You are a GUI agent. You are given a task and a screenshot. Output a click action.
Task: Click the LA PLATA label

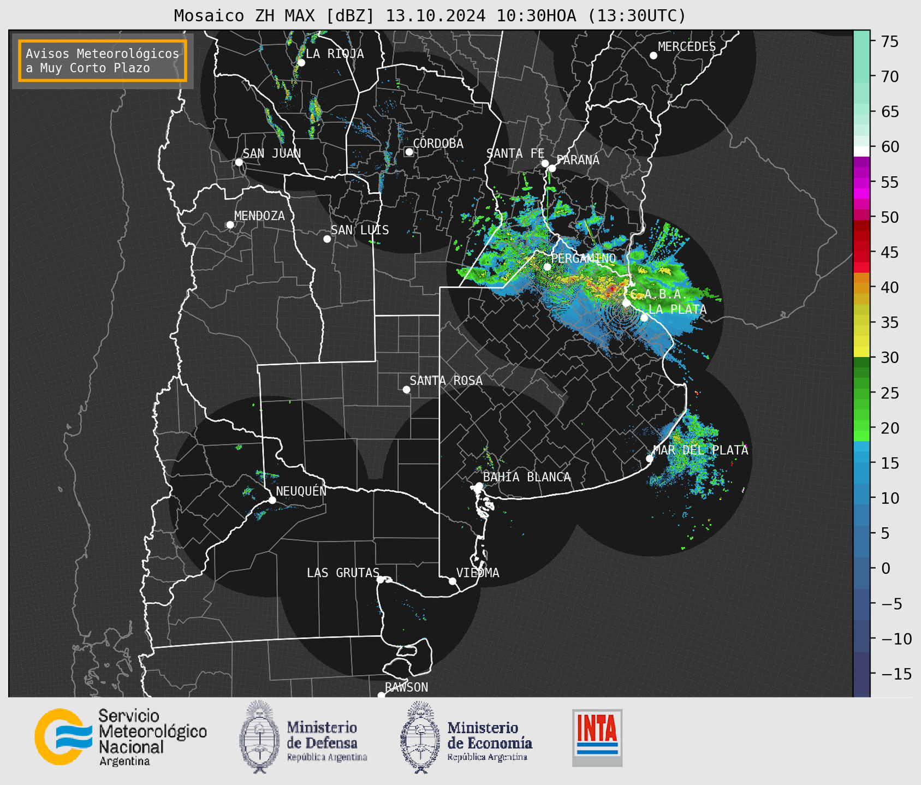pyautogui.click(x=678, y=310)
